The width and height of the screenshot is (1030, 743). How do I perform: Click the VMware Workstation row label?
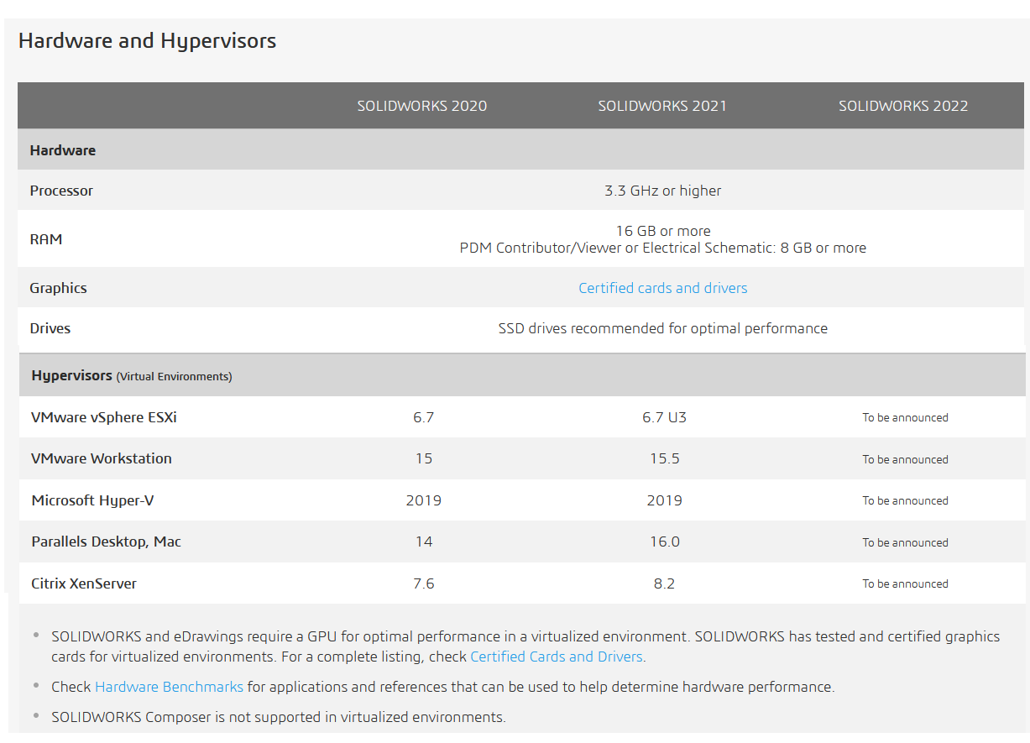click(102, 458)
